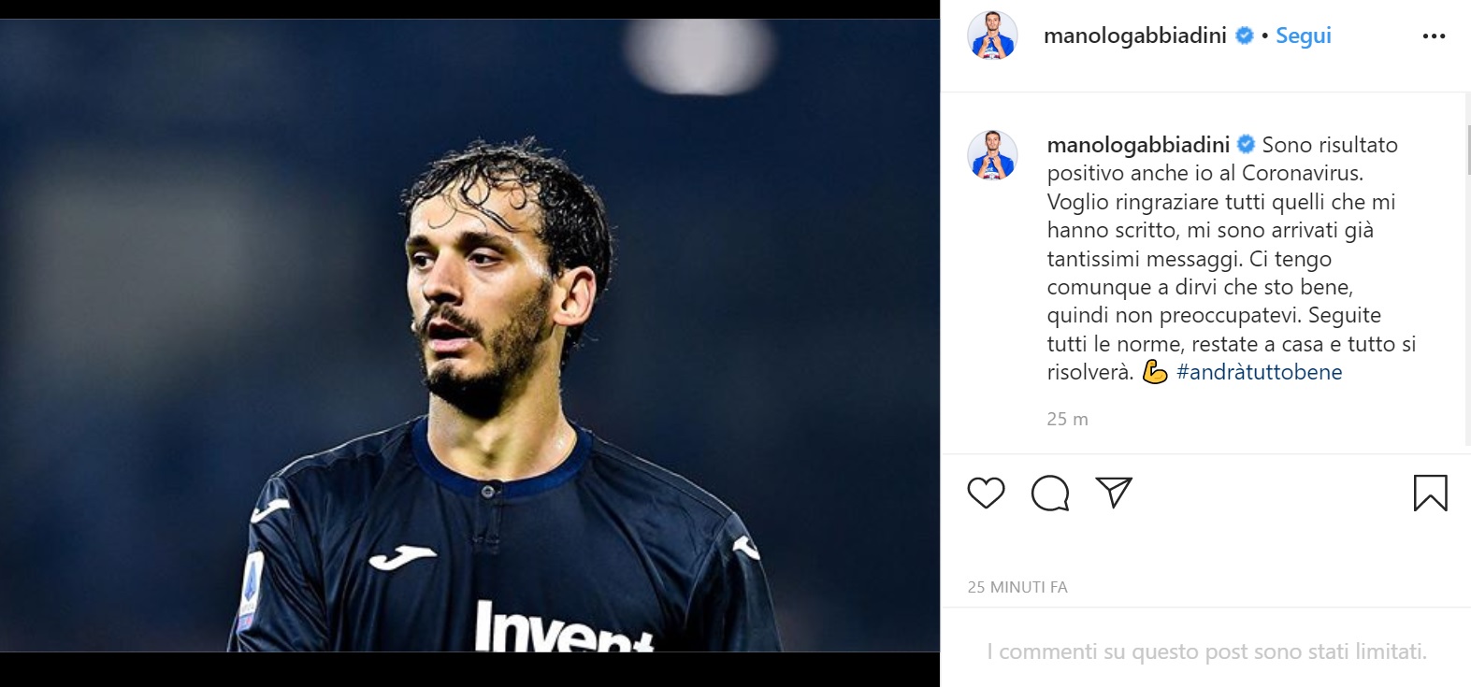Open manologabbiadini username in caption
Screen dimensions: 1471x687
[1137, 145]
